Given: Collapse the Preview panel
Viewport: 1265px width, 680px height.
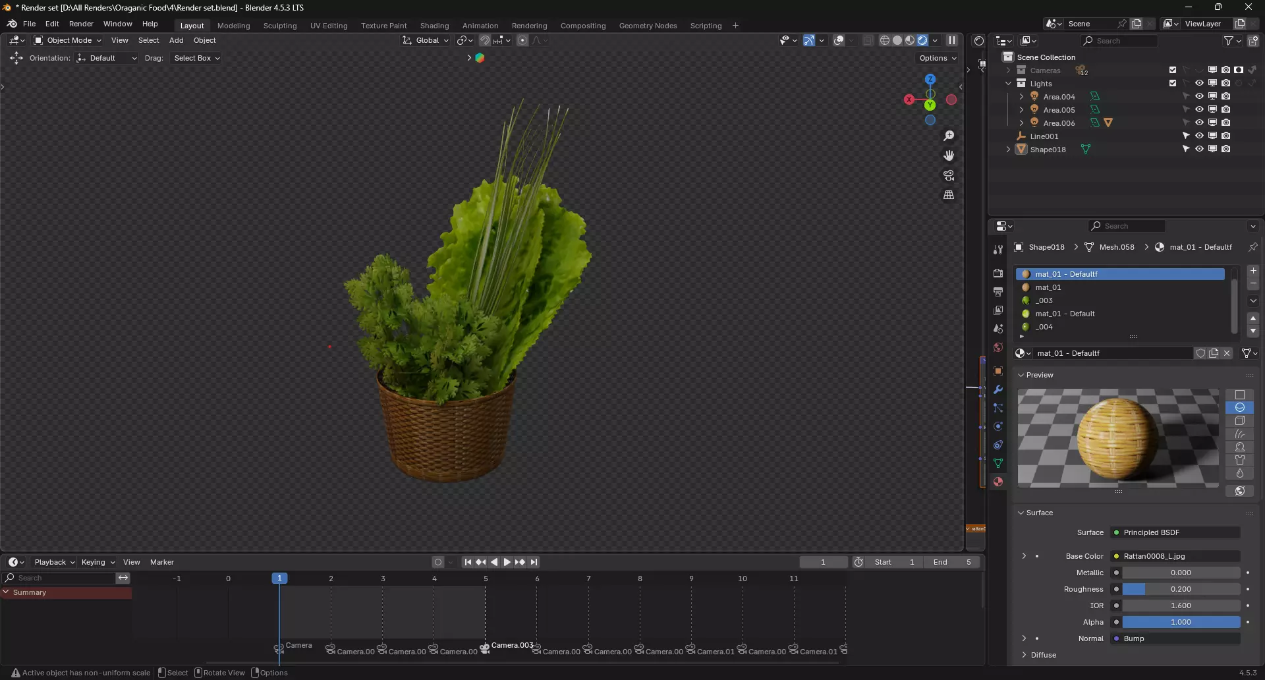Looking at the screenshot, I should [x=1021, y=375].
